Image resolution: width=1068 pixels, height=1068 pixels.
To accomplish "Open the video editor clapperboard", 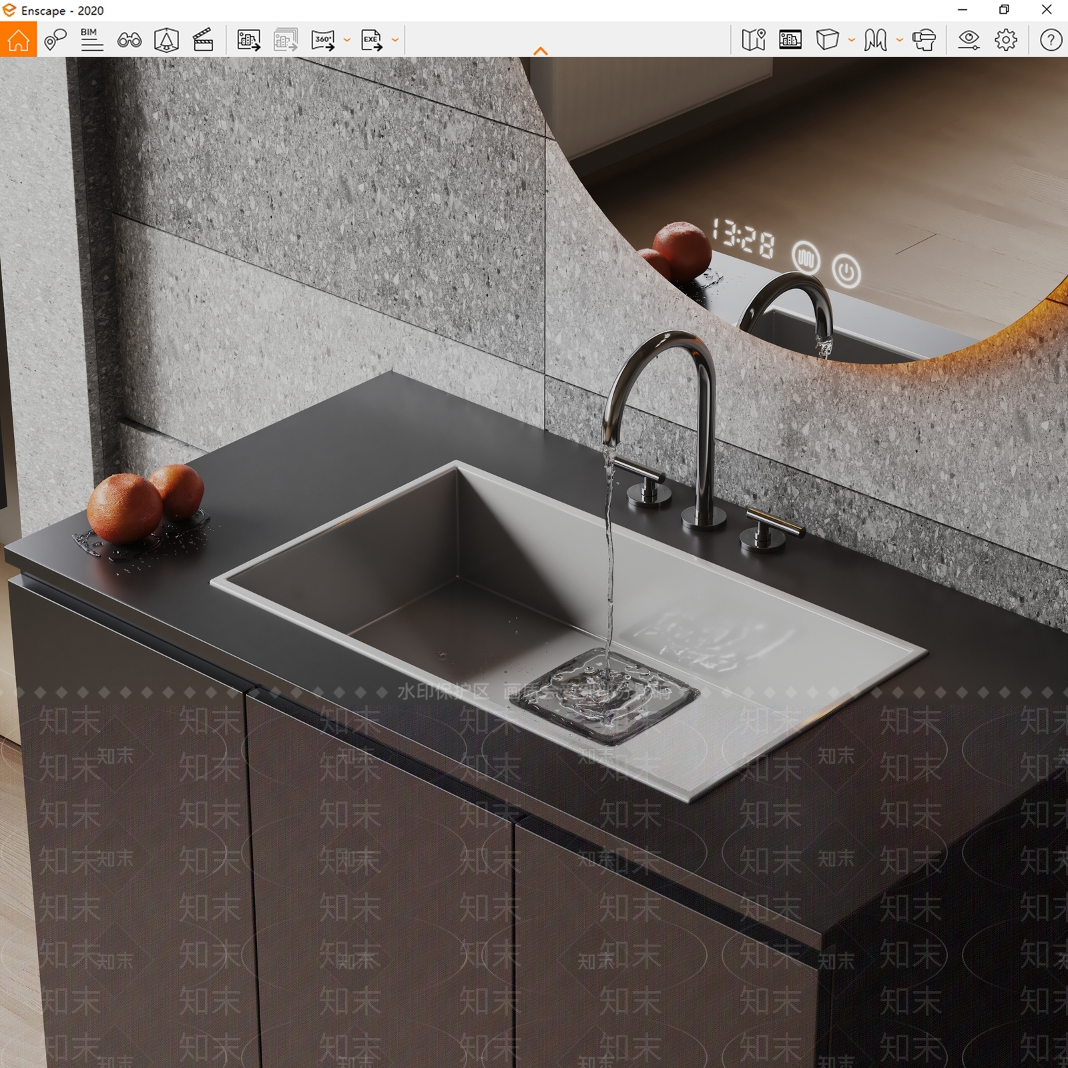I will [203, 40].
